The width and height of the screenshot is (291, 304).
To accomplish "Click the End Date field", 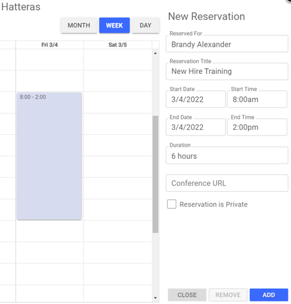I will coord(196,127).
